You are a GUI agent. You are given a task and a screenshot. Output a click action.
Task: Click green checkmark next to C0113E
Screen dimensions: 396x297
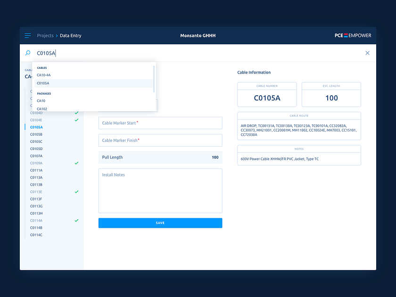pos(76,192)
